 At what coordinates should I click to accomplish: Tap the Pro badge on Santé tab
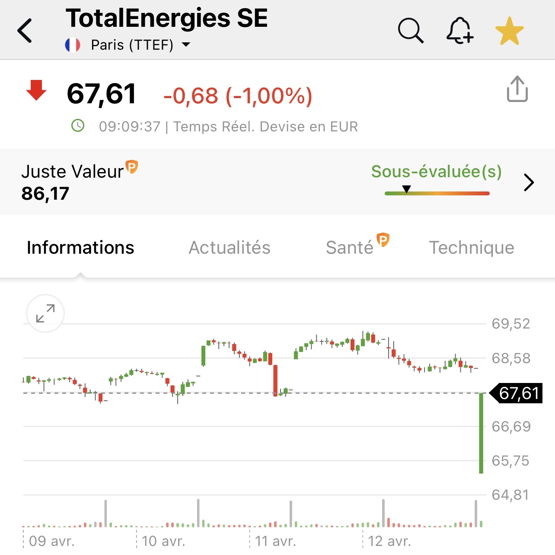click(x=383, y=239)
